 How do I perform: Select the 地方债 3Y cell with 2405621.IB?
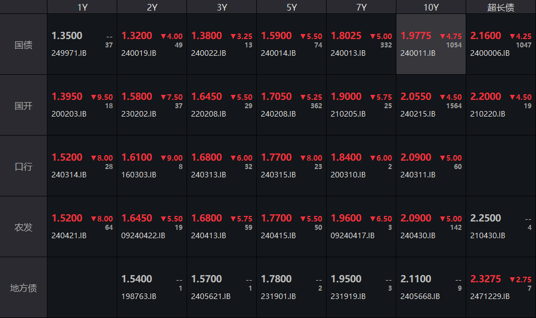click(x=221, y=288)
